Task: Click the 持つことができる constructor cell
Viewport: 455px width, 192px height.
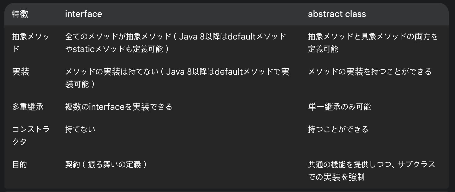Action: [338, 129]
